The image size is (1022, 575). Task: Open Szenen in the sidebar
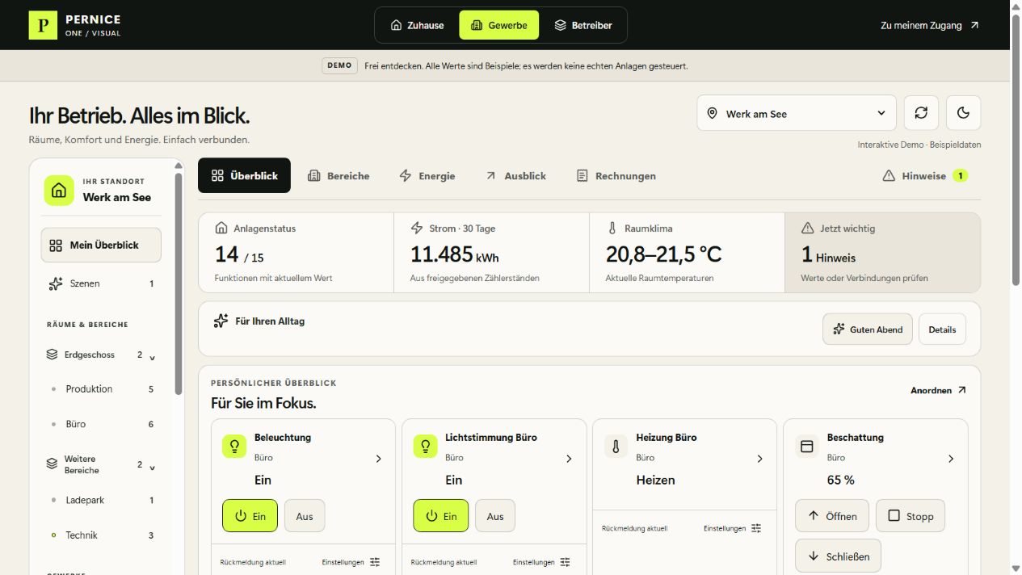pos(101,283)
